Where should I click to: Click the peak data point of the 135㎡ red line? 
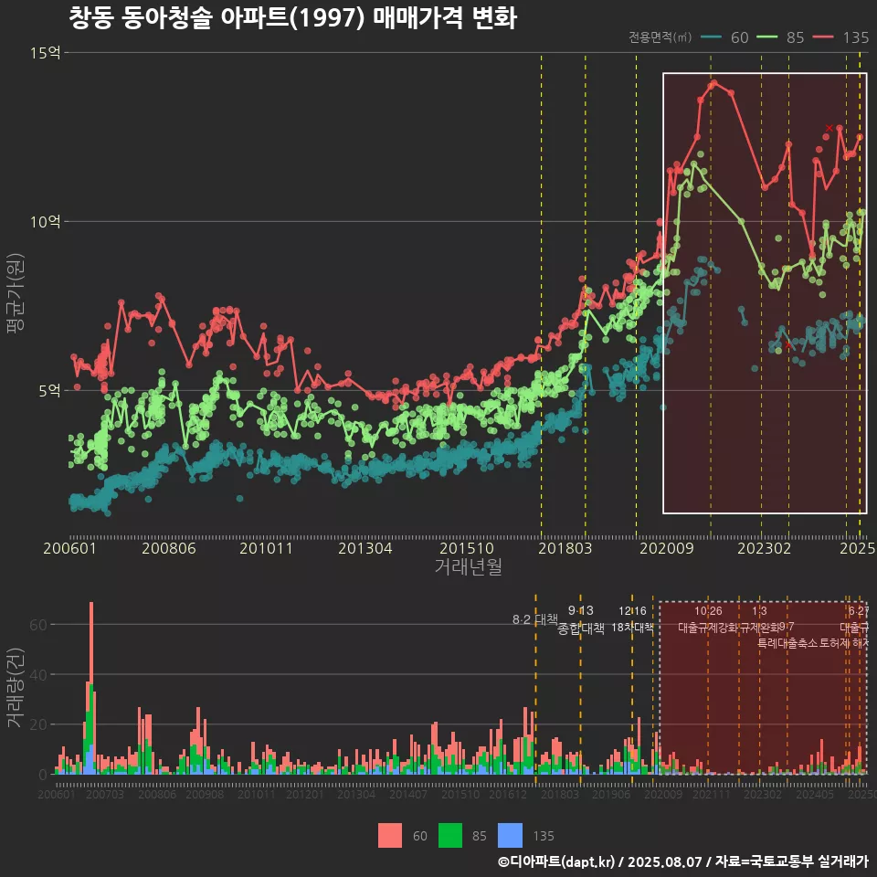(713, 83)
